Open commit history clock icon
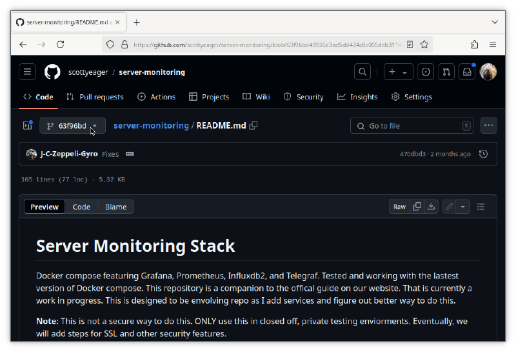 tap(484, 154)
